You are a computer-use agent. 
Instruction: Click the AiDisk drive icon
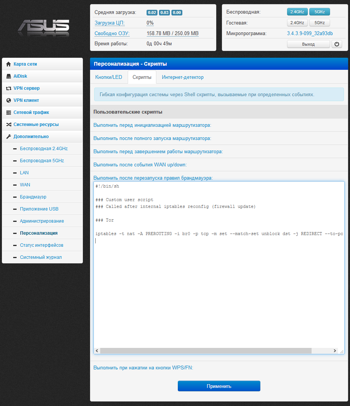pyautogui.click(x=9, y=76)
